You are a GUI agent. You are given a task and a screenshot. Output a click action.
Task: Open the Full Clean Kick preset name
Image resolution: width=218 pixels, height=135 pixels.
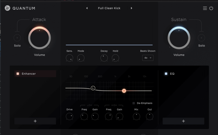coord(109,8)
